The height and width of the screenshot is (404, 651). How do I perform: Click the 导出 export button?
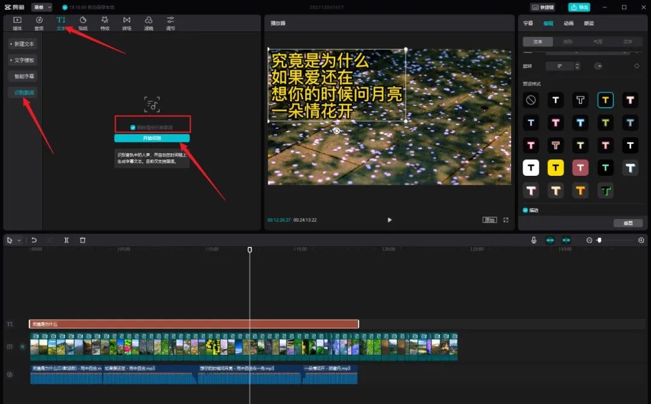pos(579,7)
